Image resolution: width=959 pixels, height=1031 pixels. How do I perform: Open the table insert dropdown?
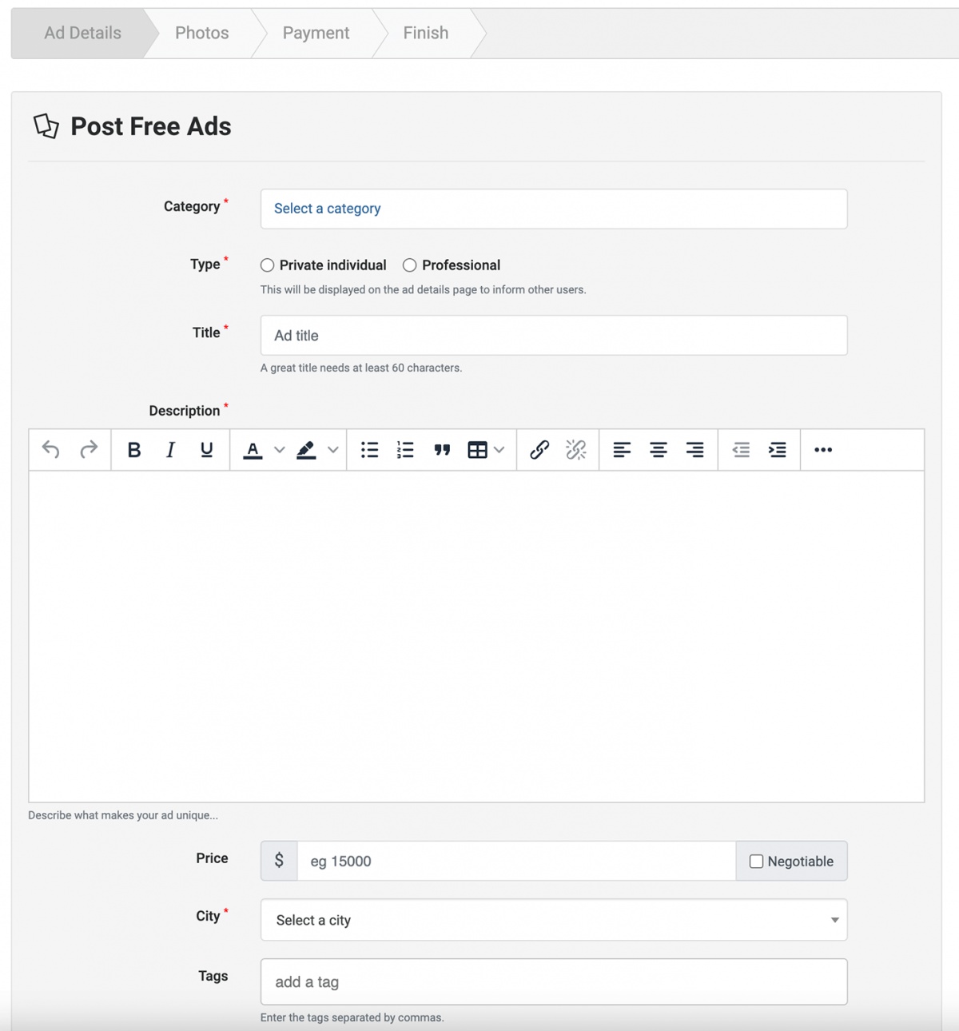point(499,450)
